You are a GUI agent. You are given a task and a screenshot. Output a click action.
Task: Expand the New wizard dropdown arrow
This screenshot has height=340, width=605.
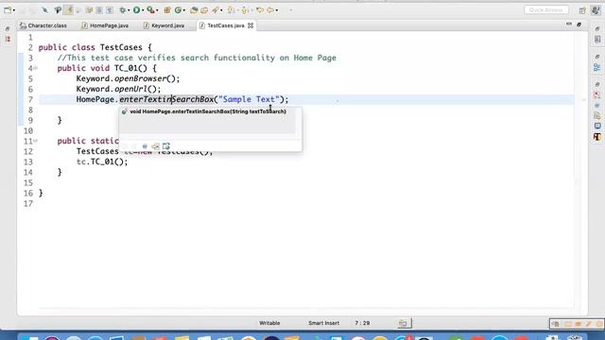pyautogui.click(x=13, y=10)
